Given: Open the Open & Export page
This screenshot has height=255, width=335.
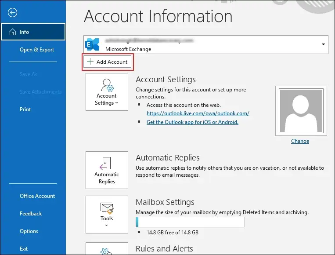Looking at the screenshot, I should pyautogui.click(x=37, y=50).
